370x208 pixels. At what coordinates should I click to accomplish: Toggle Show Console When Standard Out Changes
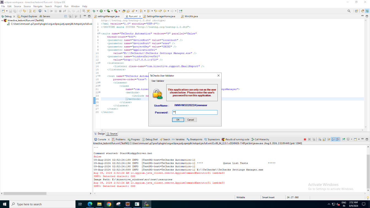[333, 139]
